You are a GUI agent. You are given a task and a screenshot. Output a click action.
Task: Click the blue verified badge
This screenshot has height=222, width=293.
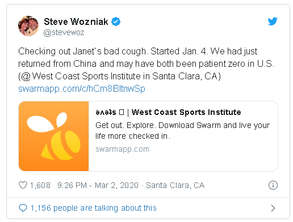pyautogui.click(x=116, y=22)
